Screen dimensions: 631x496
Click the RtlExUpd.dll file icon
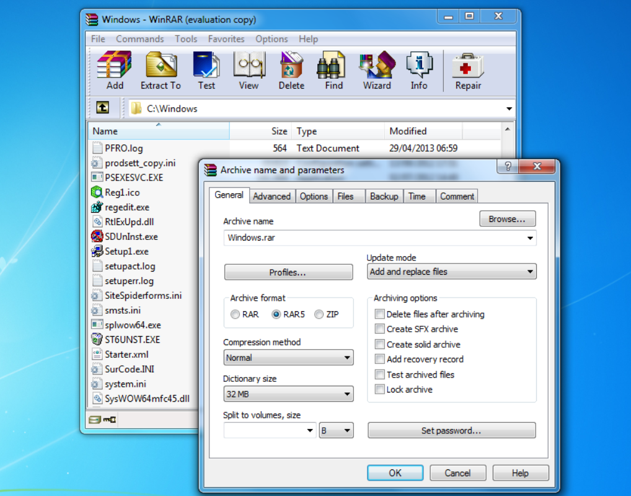point(97,222)
